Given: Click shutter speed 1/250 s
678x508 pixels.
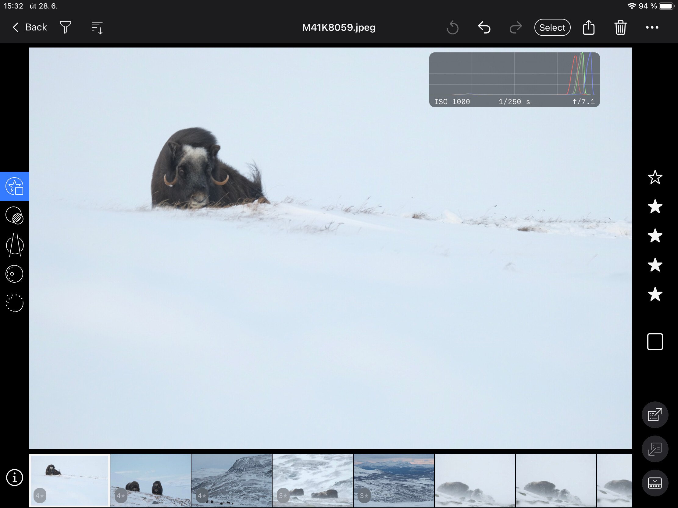Looking at the screenshot, I should click(x=514, y=102).
